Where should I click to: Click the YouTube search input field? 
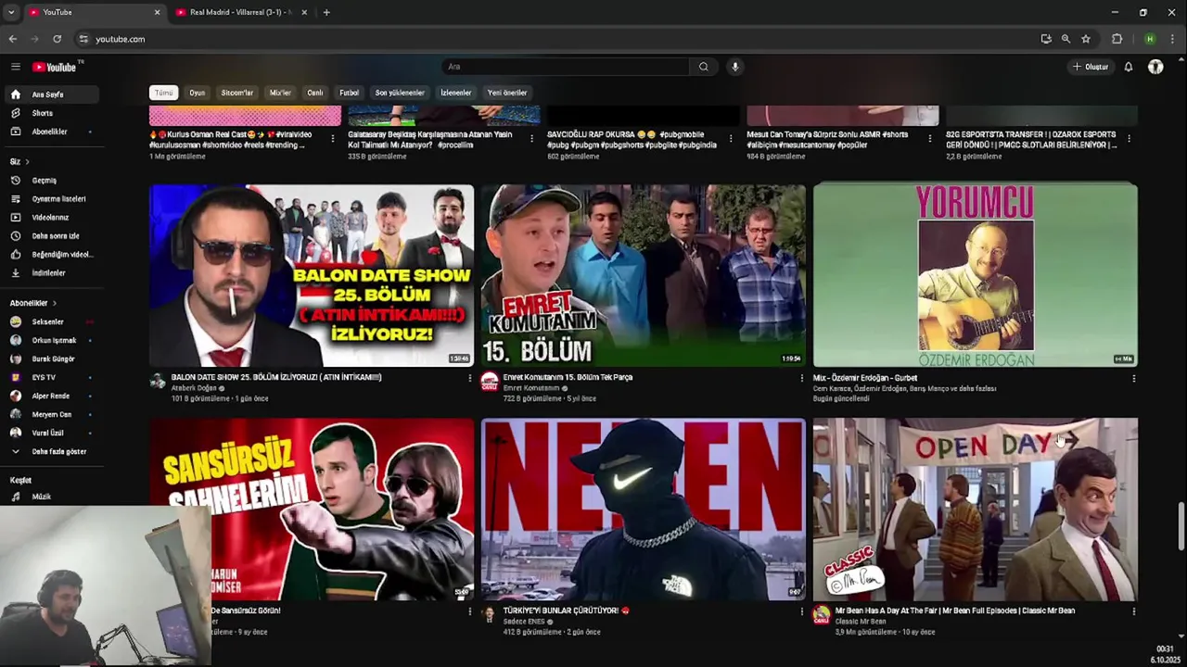566,67
